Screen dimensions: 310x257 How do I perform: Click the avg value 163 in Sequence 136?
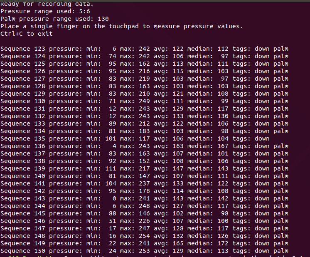[177, 146]
